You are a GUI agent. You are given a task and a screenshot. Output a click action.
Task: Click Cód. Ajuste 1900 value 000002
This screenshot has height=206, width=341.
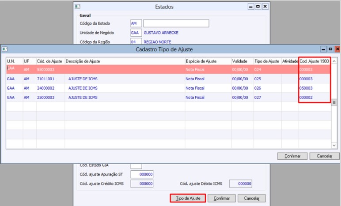tap(306, 97)
